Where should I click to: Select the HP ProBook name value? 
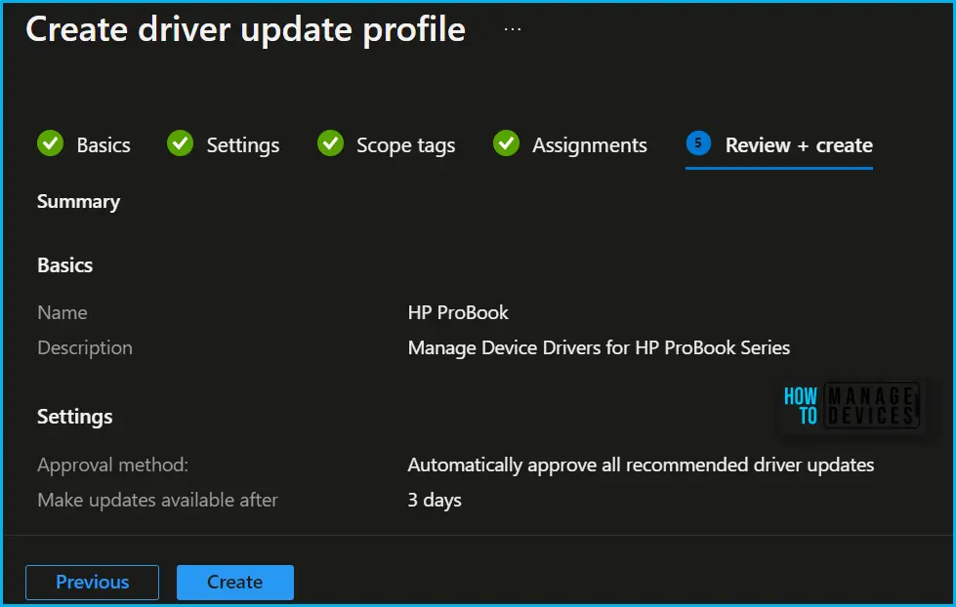pyautogui.click(x=458, y=312)
